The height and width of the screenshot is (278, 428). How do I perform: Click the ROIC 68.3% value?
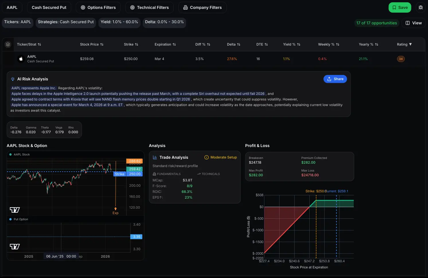pos(187,192)
